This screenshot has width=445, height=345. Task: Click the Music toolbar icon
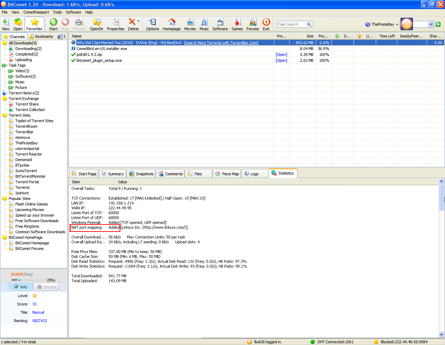tap(204, 24)
